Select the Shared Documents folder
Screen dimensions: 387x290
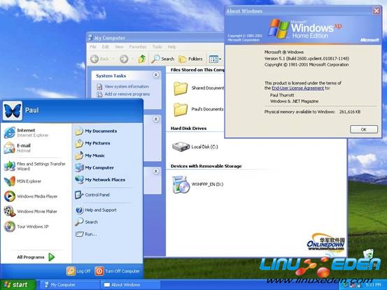pyautogui.click(x=199, y=88)
